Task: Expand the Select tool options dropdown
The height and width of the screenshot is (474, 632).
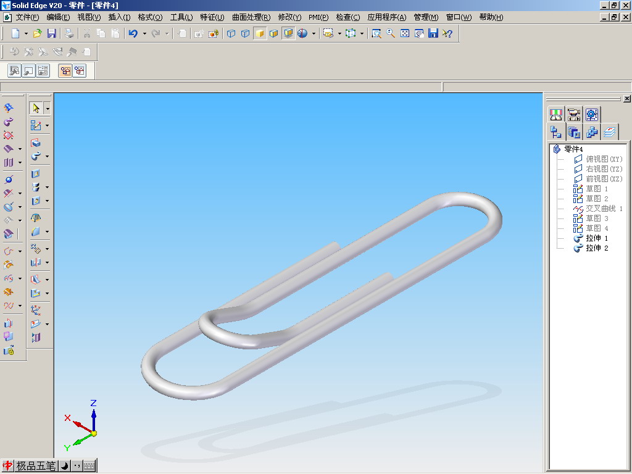Action: (x=48, y=109)
